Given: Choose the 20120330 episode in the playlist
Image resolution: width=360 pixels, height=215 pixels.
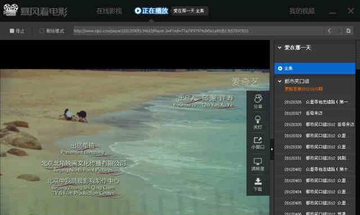Looking at the screenshot, I should click(315, 146).
